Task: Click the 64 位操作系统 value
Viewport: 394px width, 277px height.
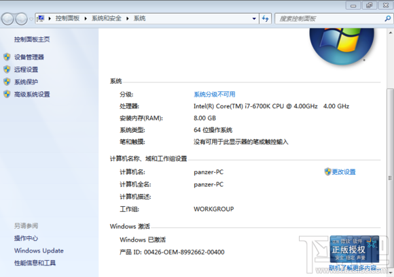Action: tap(213, 130)
